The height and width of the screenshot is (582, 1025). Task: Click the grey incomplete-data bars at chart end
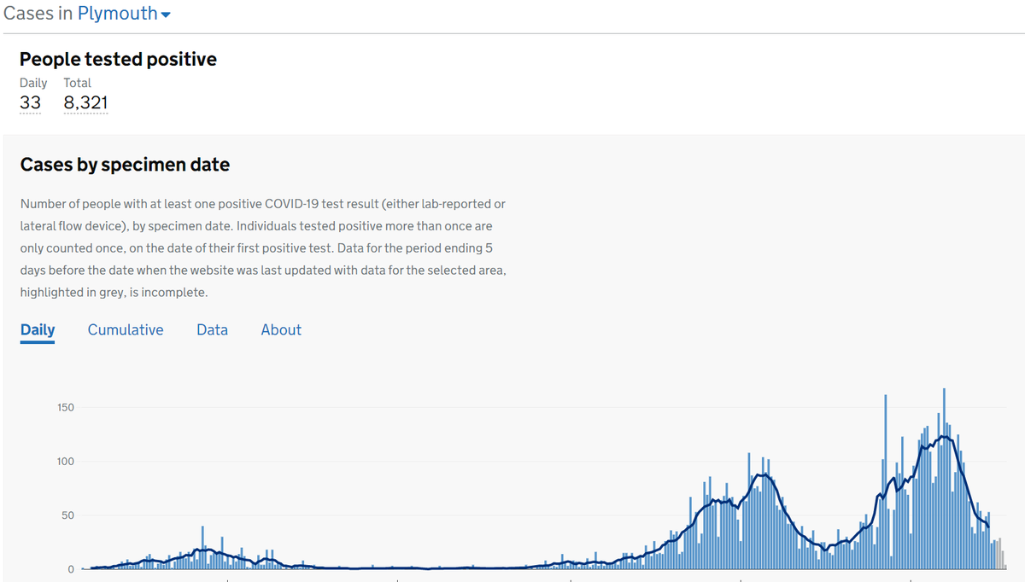point(999,554)
